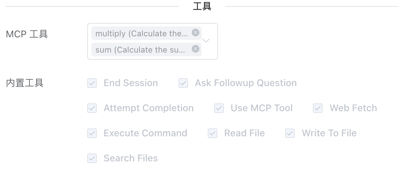This screenshot has height=179, width=404.
Task: Toggle the Attempt Completion checkbox
Action: [x=92, y=108]
